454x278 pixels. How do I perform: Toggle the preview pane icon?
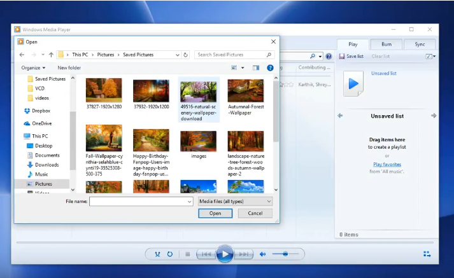(256, 67)
